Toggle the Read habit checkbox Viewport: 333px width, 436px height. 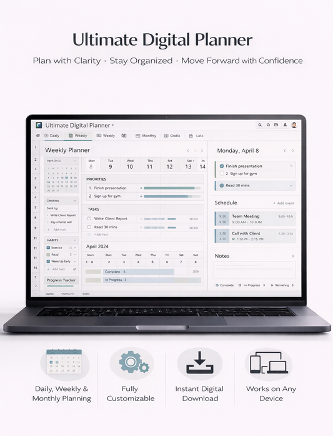48,255
